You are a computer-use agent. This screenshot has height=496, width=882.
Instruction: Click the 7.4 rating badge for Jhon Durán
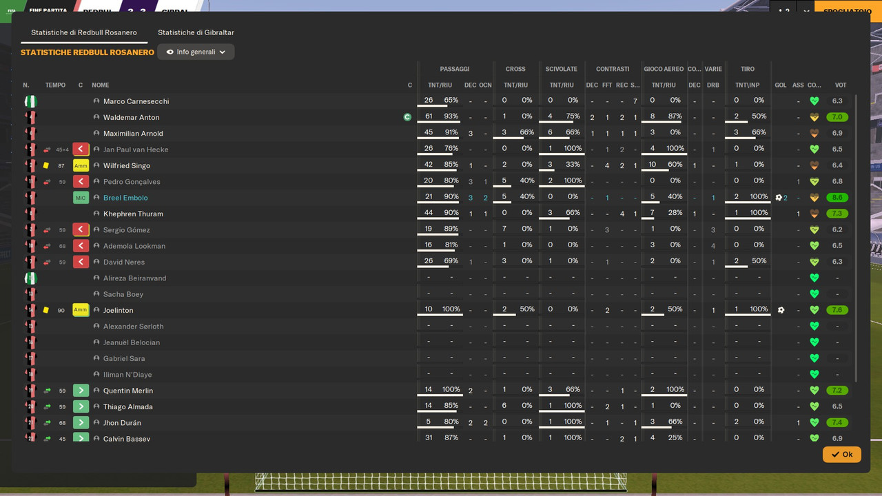(838, 423)
